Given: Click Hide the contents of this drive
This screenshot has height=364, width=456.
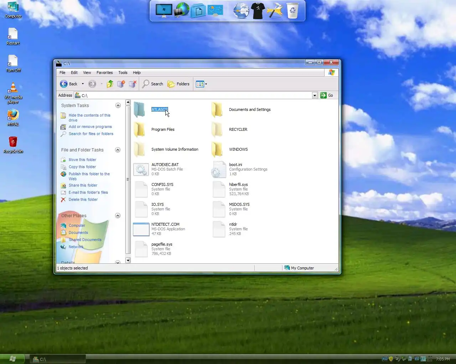Looking at the screenshot, I should point(89,118).
